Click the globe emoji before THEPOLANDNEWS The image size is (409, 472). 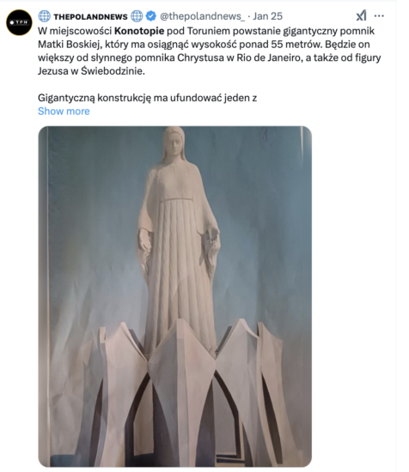[45, 16]
